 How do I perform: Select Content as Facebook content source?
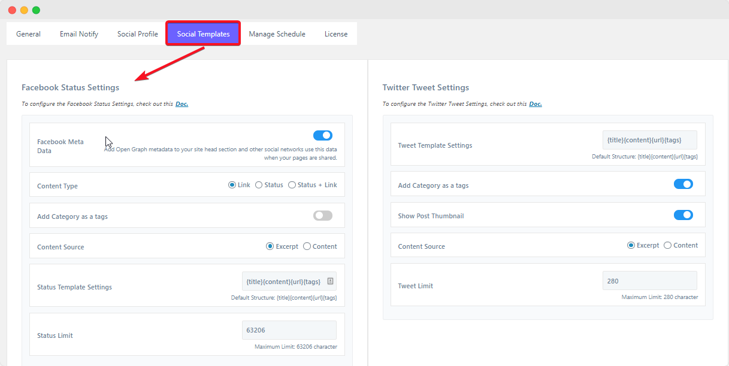[307, 246]
